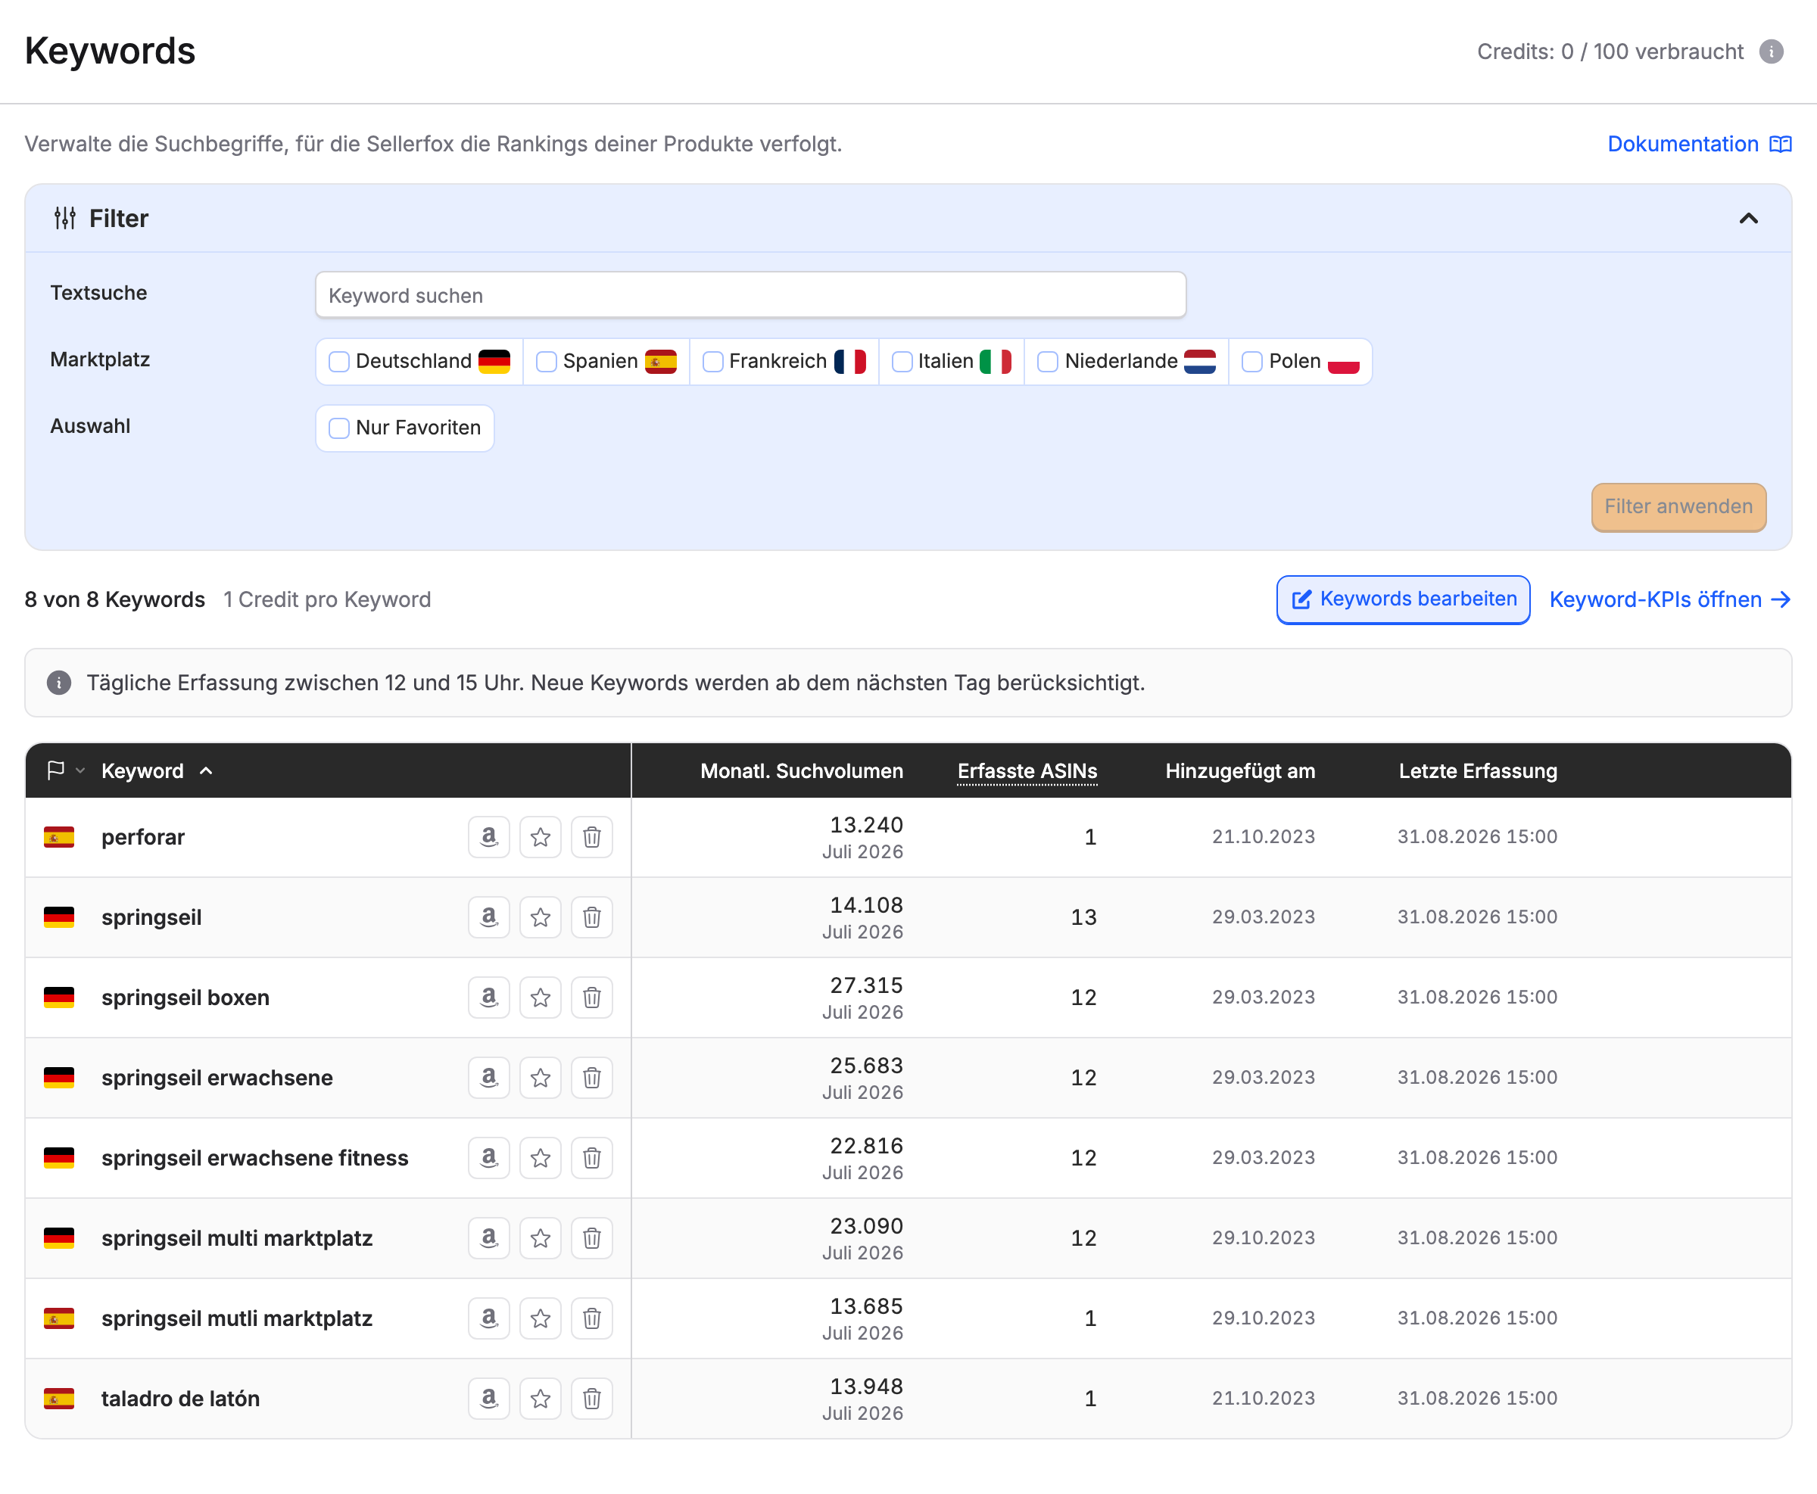
Task: Click the 13.240 search volume value
Action: coord(866,824)
